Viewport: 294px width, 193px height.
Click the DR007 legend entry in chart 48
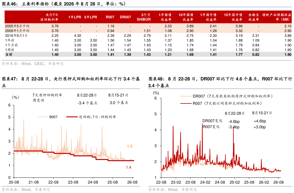227,96
